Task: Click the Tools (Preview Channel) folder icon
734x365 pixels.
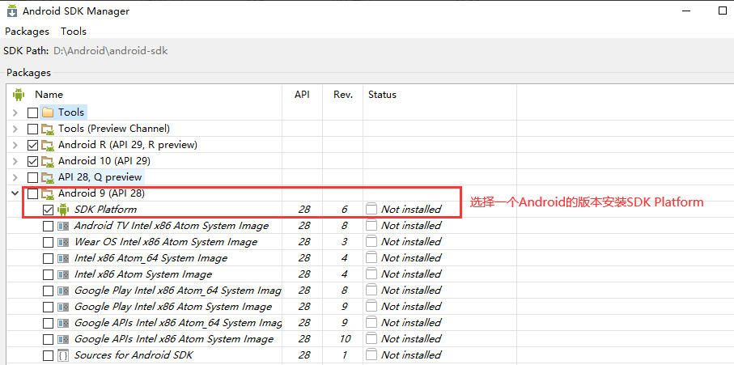Action: pos(47,129)
